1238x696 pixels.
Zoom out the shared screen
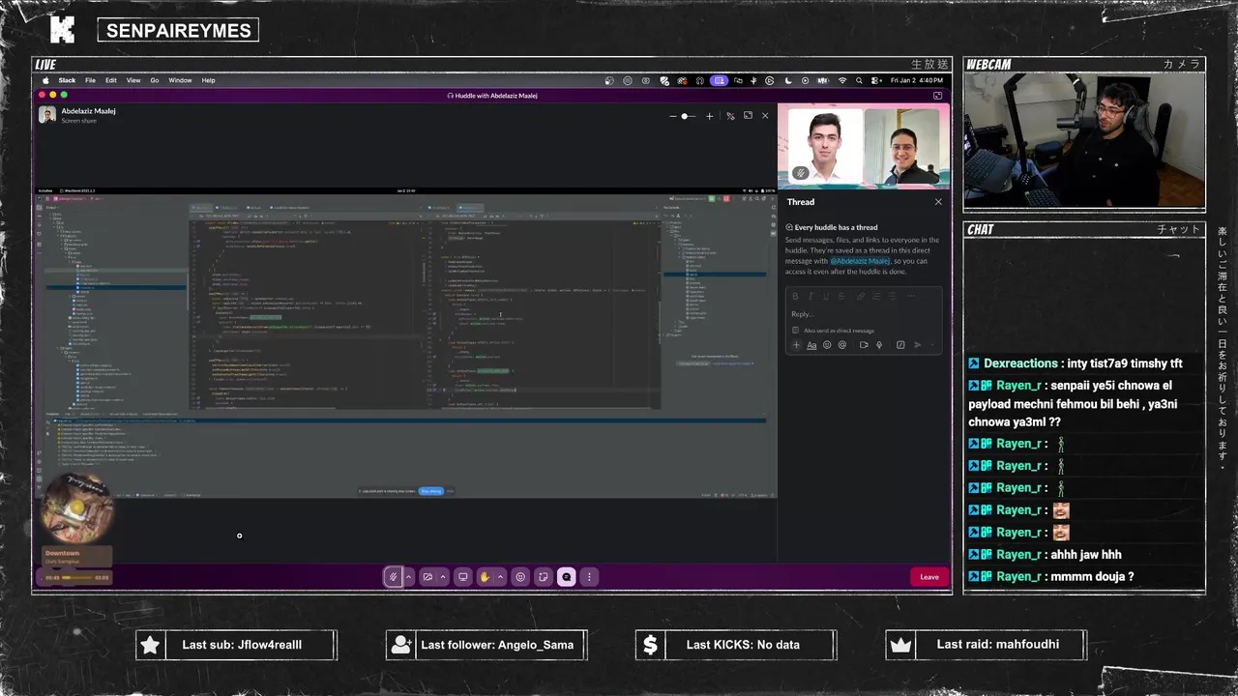674,116
